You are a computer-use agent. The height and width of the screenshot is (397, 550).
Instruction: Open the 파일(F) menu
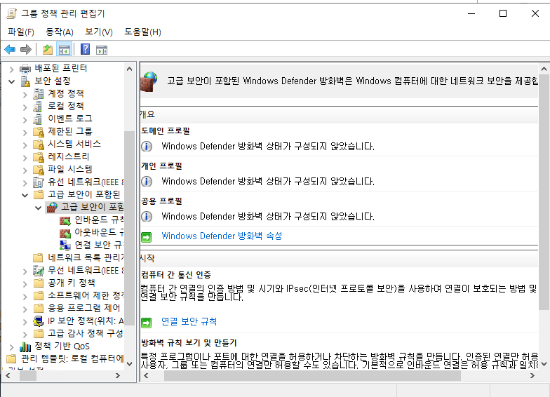(21, 32)
